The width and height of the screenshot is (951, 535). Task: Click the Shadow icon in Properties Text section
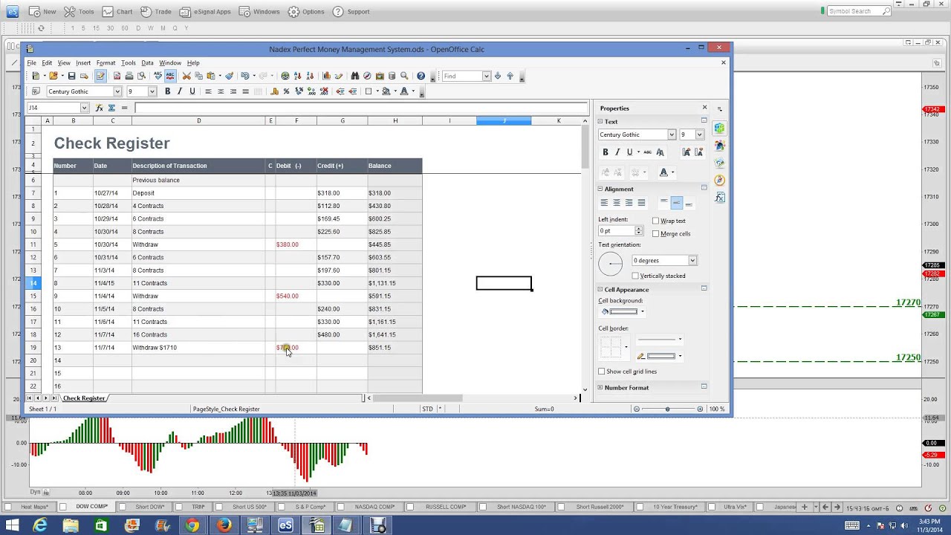pyautogui.click(x=660, y=152)
